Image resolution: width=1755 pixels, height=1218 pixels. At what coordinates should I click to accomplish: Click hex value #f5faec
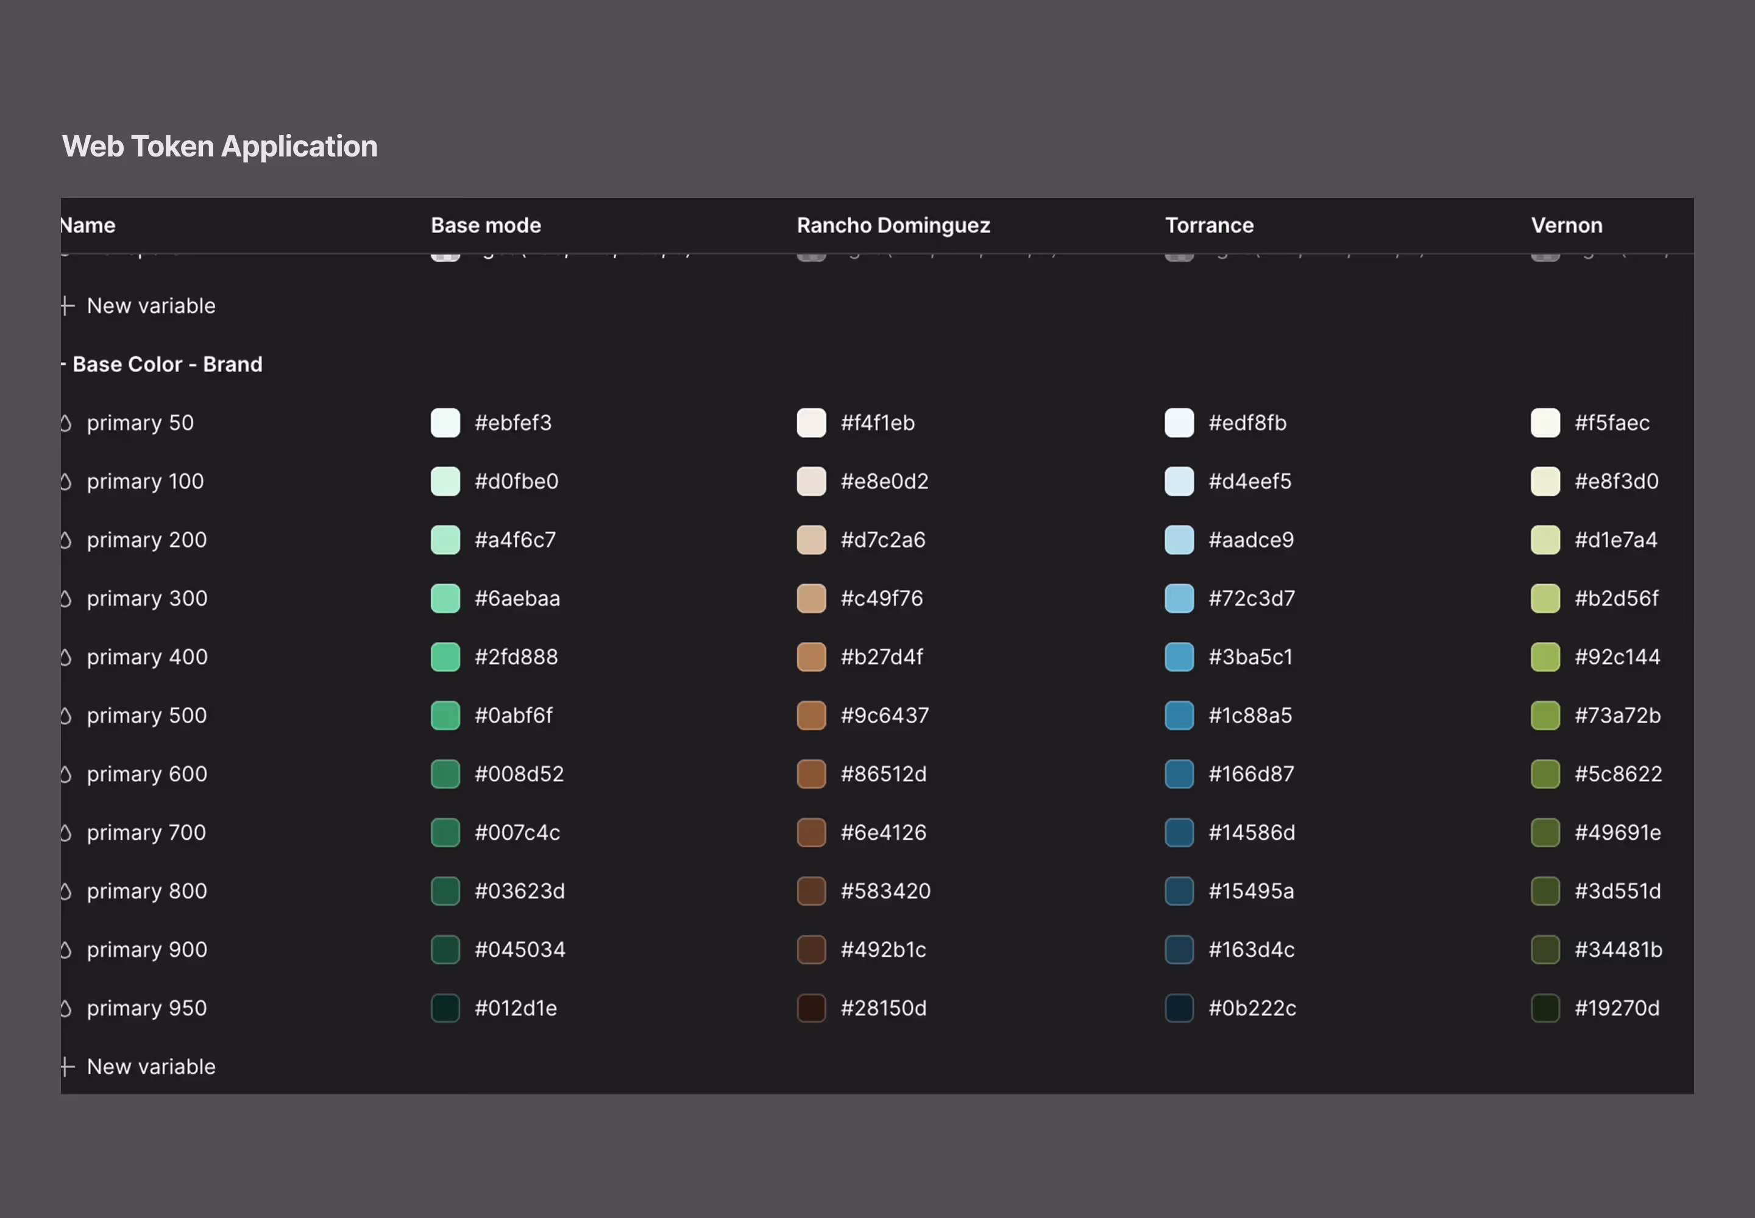tap(1612, 423)
